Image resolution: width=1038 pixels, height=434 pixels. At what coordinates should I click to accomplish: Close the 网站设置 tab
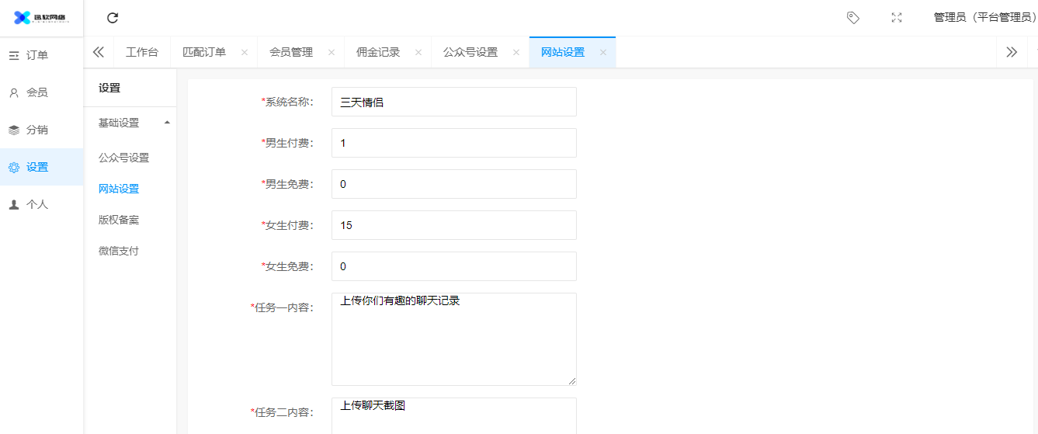602,53
